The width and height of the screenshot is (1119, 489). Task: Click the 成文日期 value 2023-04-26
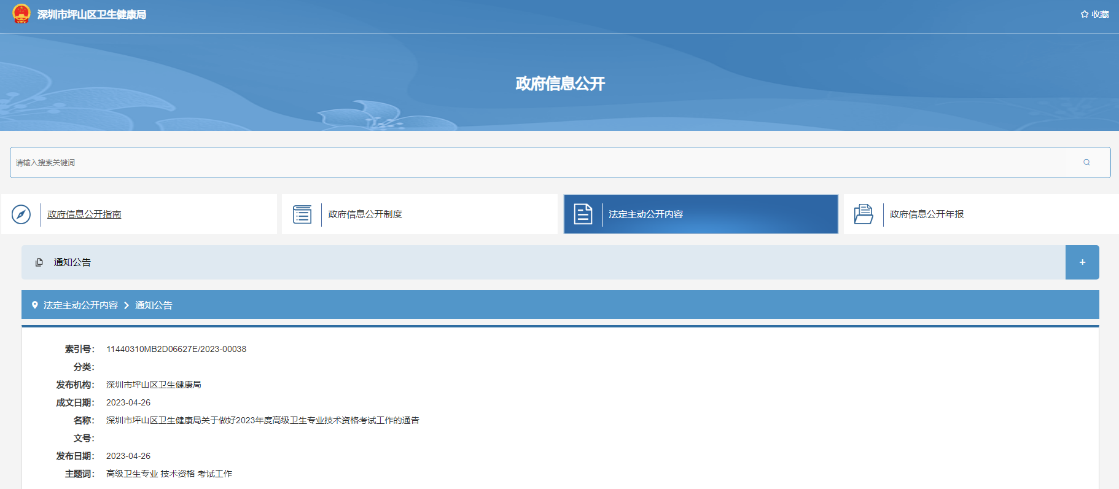click(128, 402)
